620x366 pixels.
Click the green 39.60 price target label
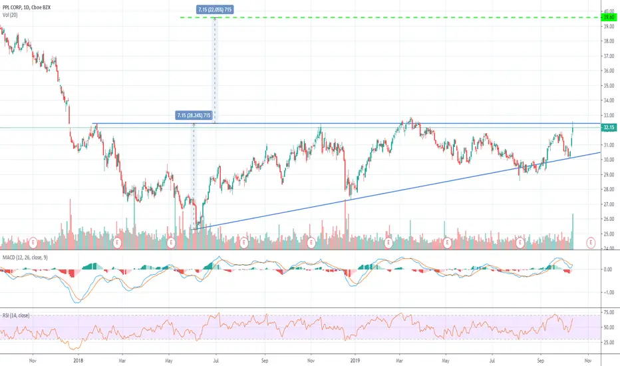pyautogui.click(x=609, y=17)
